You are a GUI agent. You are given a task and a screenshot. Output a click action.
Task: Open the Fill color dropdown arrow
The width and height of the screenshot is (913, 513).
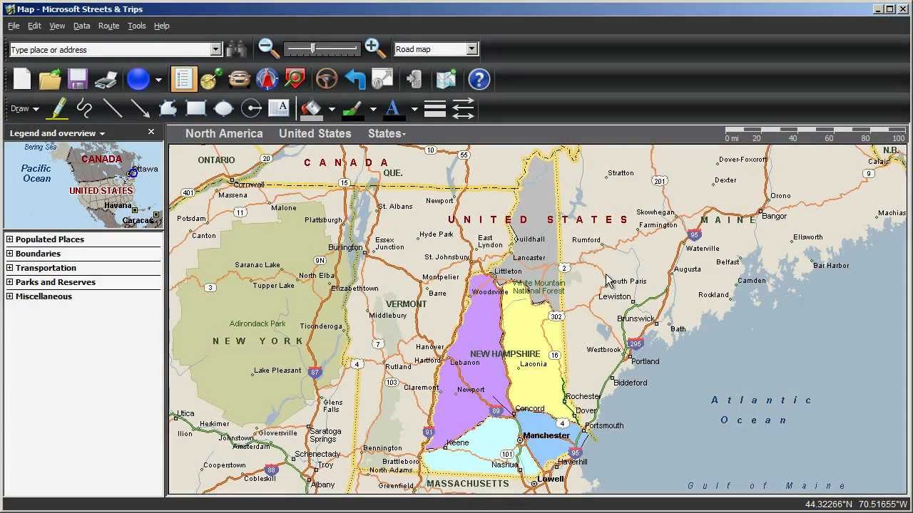click(x=332, y=110)
